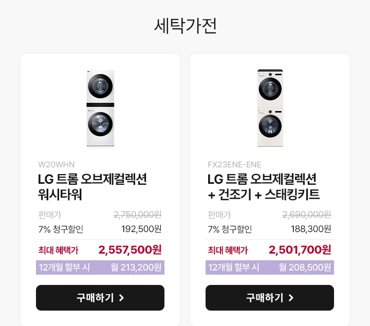The image size is (370, 326).
Task: Click chevron arrow on left 구매하기 button
Action: click(121, 298)
